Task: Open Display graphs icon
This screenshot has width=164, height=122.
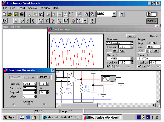Action: 72,14
